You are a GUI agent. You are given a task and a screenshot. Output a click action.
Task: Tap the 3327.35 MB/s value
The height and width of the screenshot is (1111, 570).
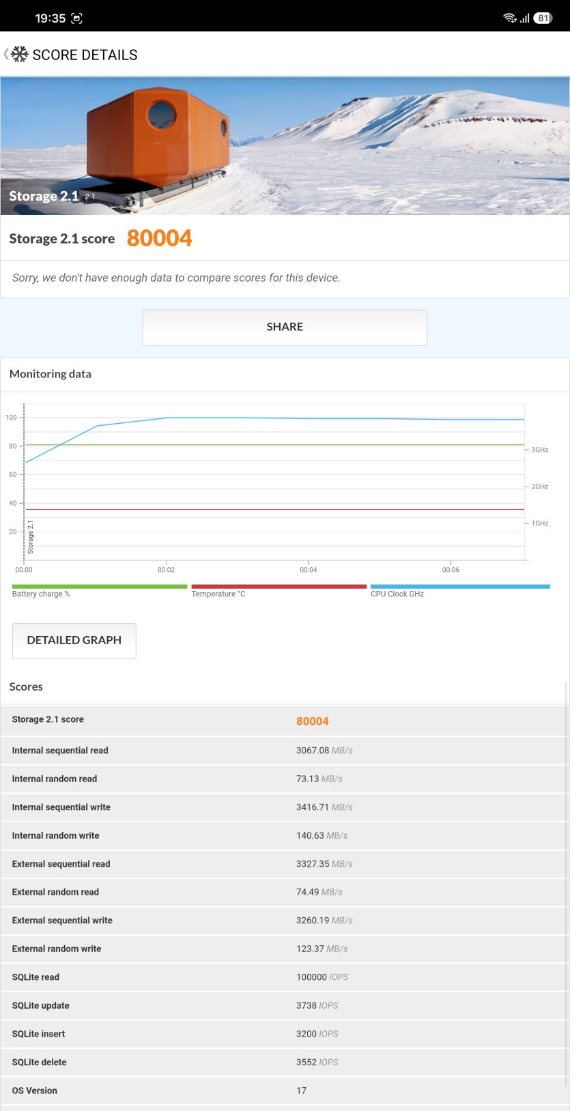click(x=324, y=864)
